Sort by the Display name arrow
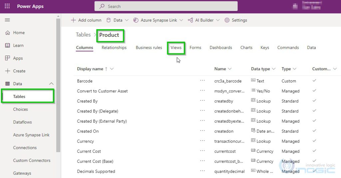Screen dimensions: 341x178 [x=106, y=69]
